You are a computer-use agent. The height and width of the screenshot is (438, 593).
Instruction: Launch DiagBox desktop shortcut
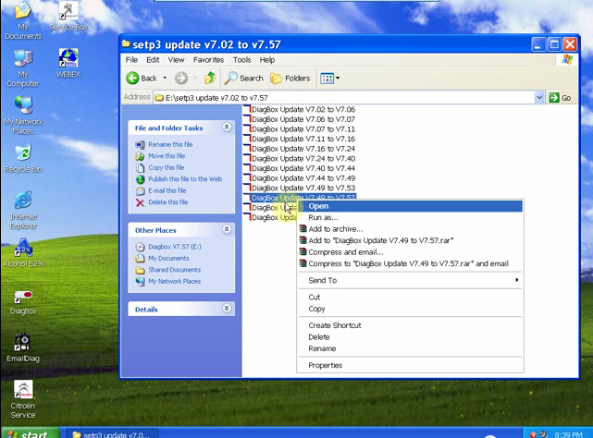tap(23, 302)
